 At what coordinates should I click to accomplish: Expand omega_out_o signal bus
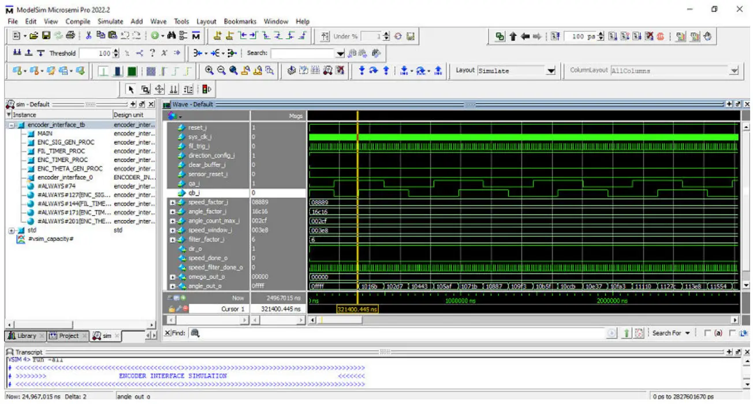coord(173,276)
